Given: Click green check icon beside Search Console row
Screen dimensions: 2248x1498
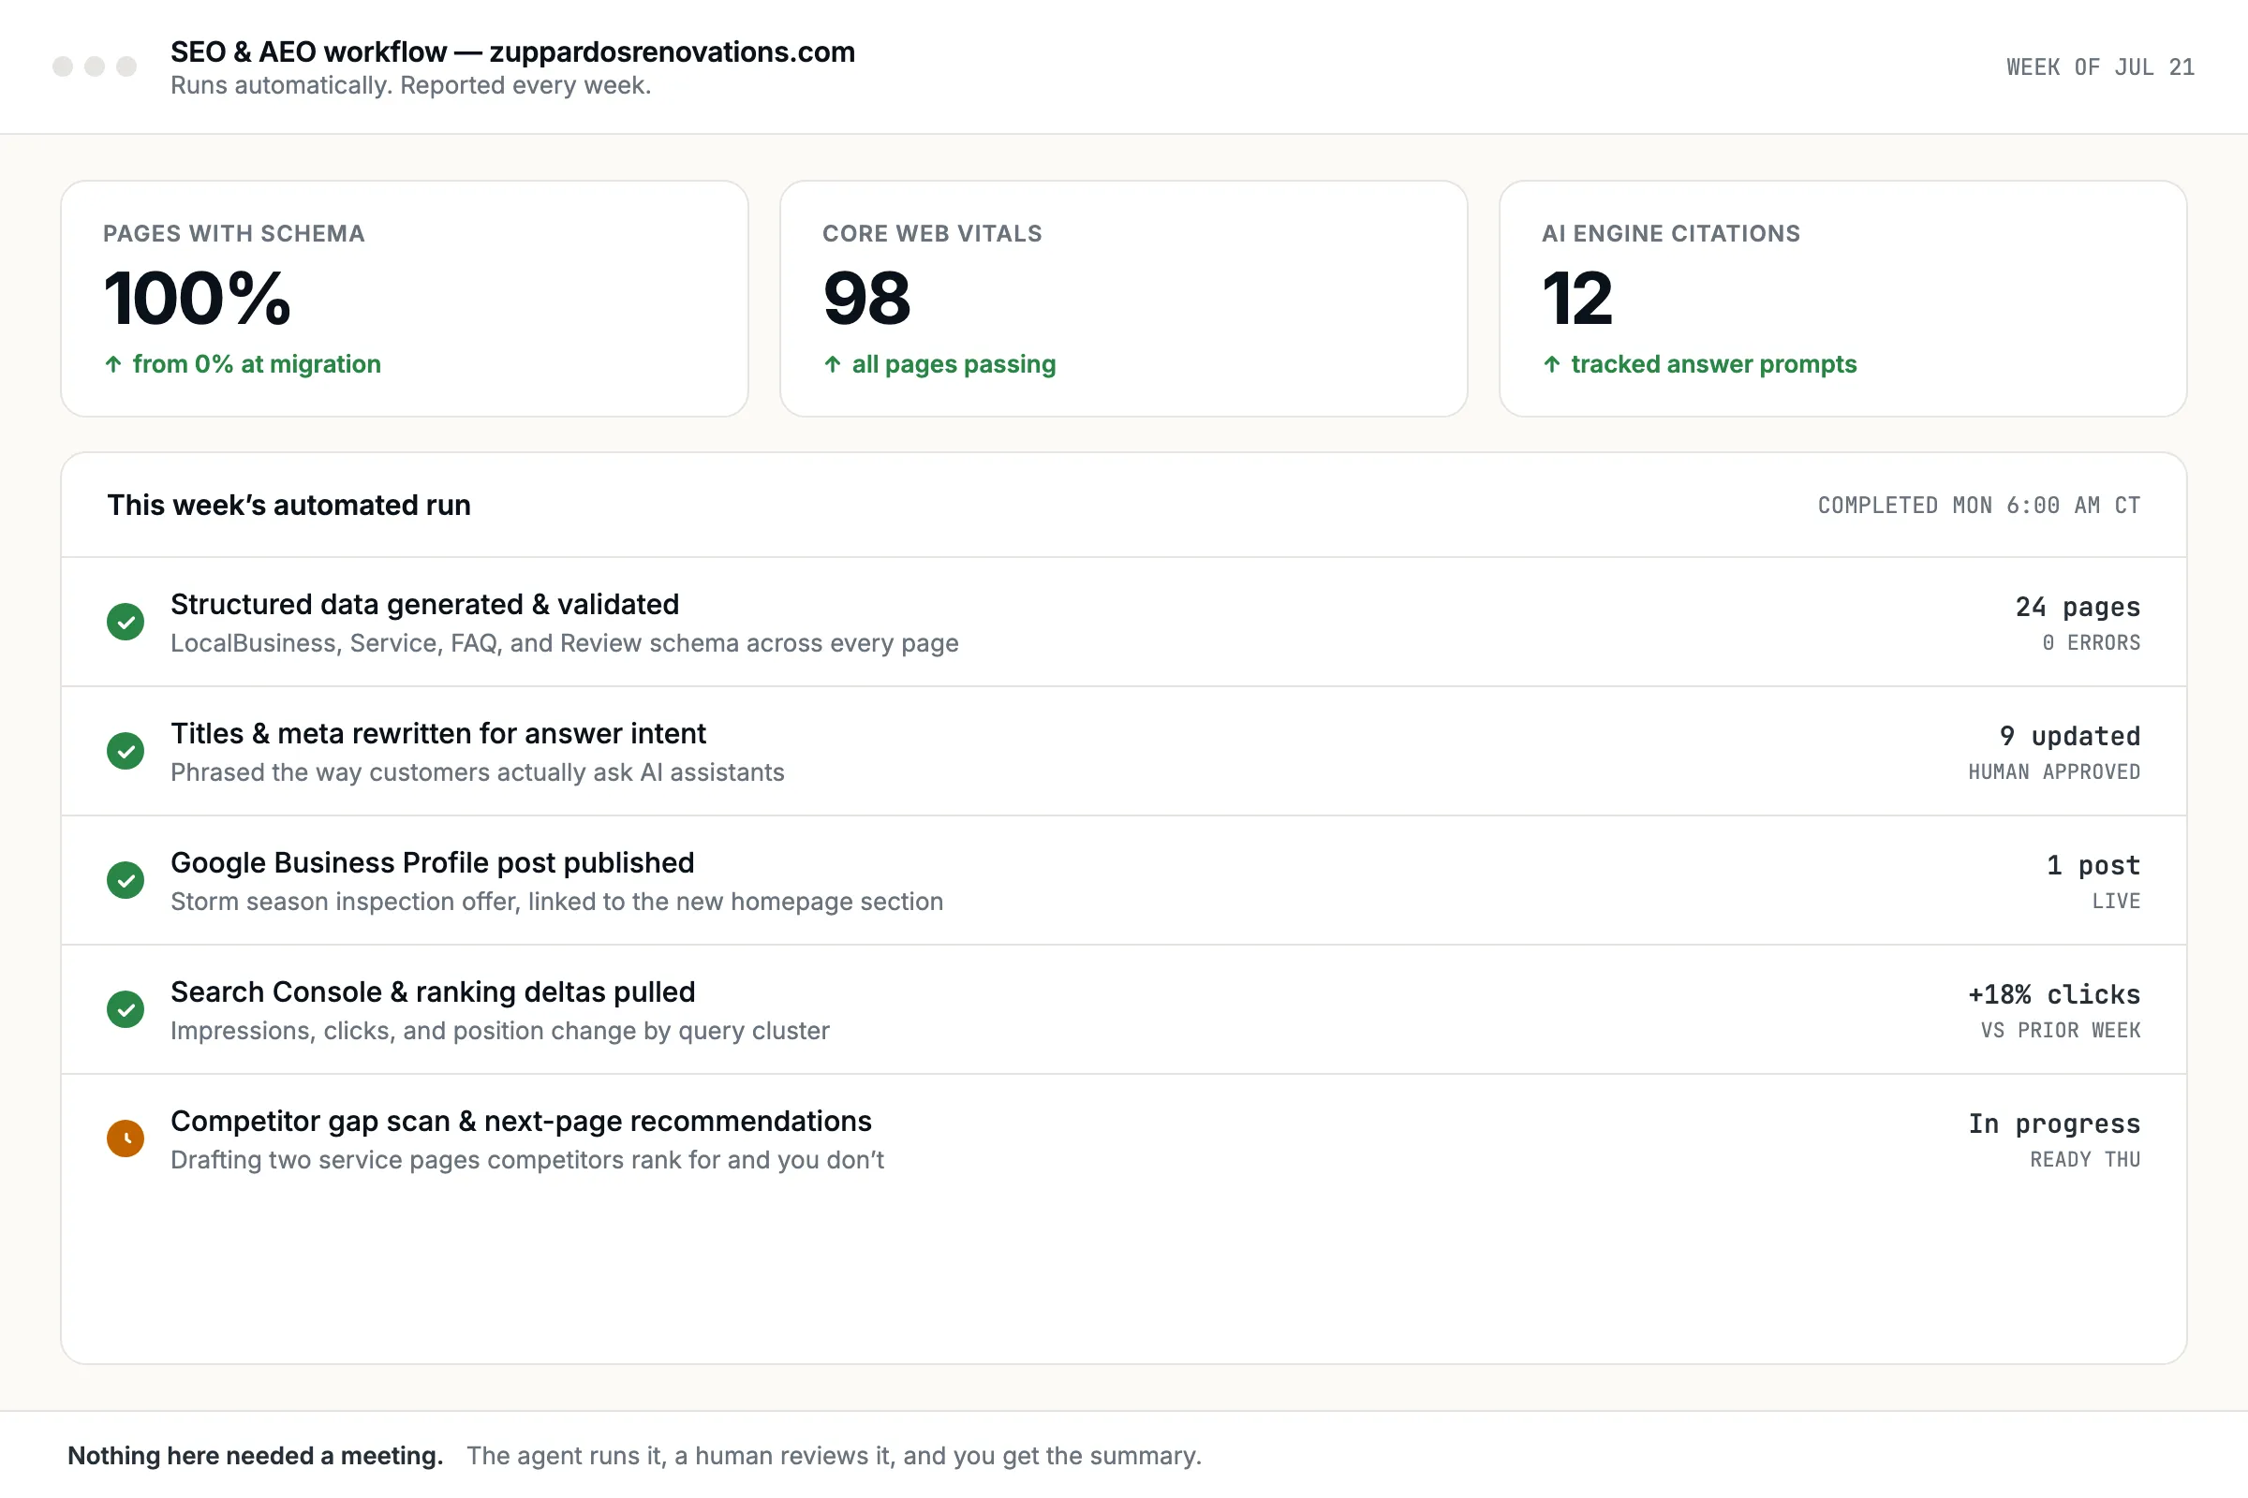Looking at the screenshot, I should pyautogui.click(x=126, y=1009).
